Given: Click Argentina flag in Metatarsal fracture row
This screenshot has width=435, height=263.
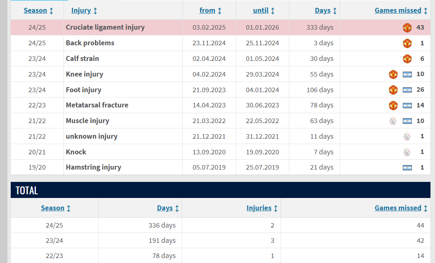Looking at the screenshot, I should 407,105.
